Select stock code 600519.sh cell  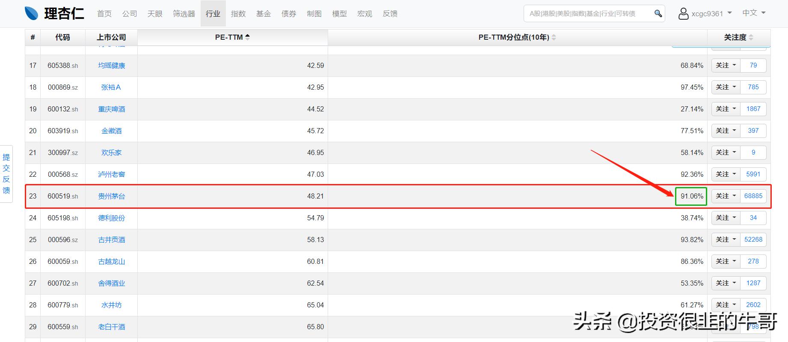(x=63, y=196)
